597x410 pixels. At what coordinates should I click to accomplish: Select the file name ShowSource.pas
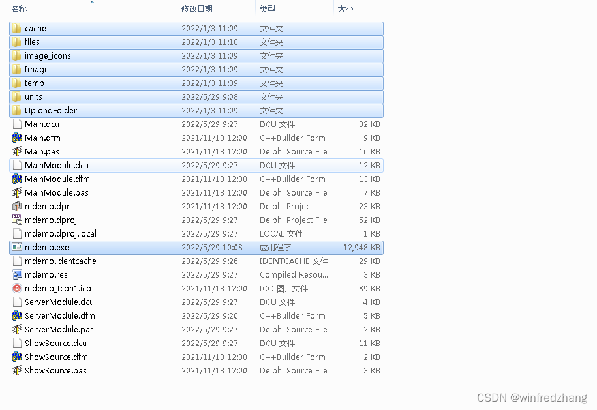point(55,371)
